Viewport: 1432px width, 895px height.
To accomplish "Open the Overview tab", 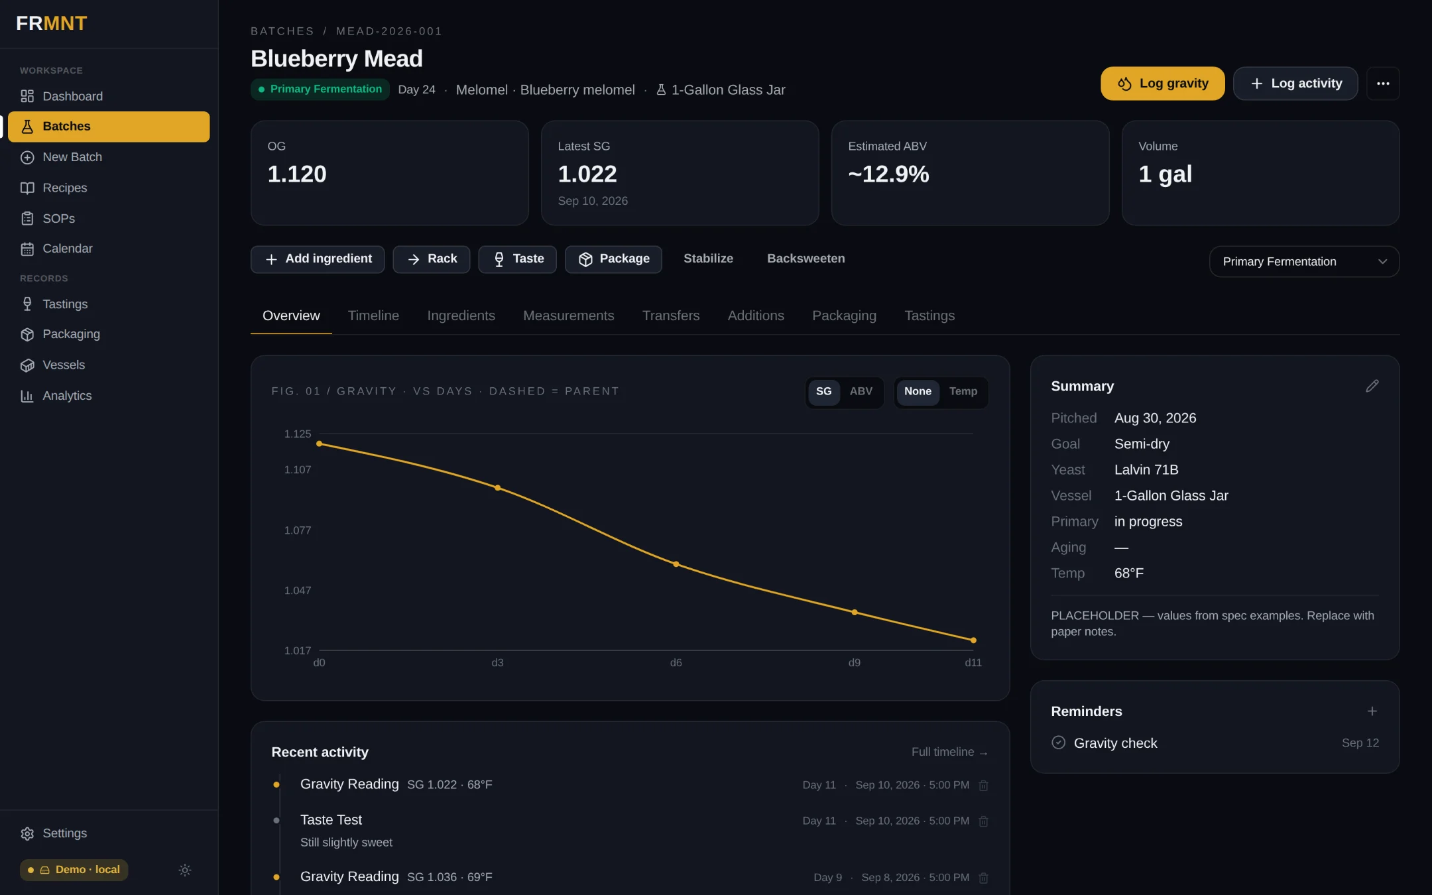I will (x=291, y=316).
